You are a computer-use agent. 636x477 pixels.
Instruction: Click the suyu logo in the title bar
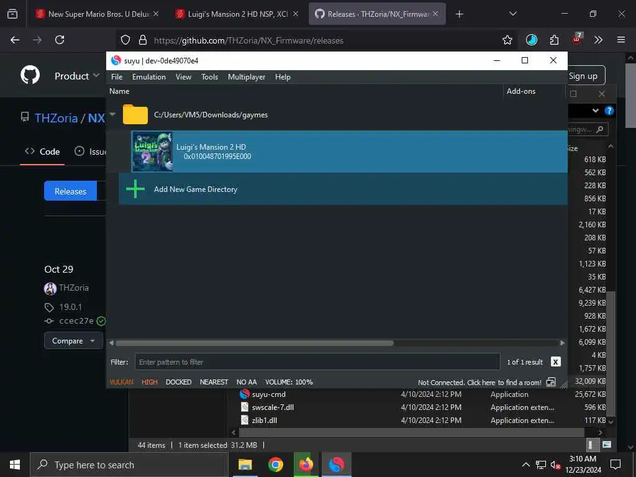(116, 60)
